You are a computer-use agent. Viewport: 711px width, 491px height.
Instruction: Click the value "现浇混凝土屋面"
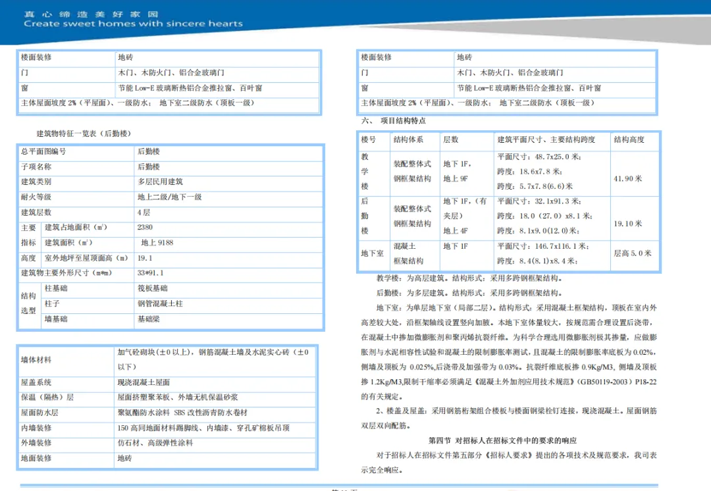click(144, 382)
